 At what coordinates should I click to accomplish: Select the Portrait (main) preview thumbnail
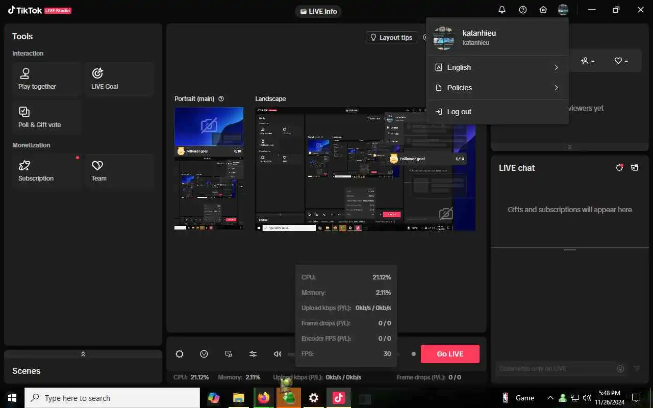tap(209, 168)
